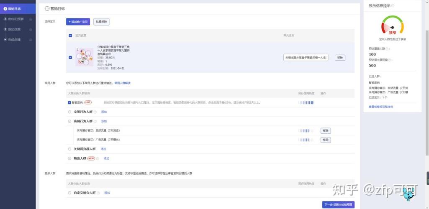The height and width of the screenshot is (209, 429).
Task: Click heat bar for 广告流量 (7天曝光) row
Action: (x=306, y=140)
